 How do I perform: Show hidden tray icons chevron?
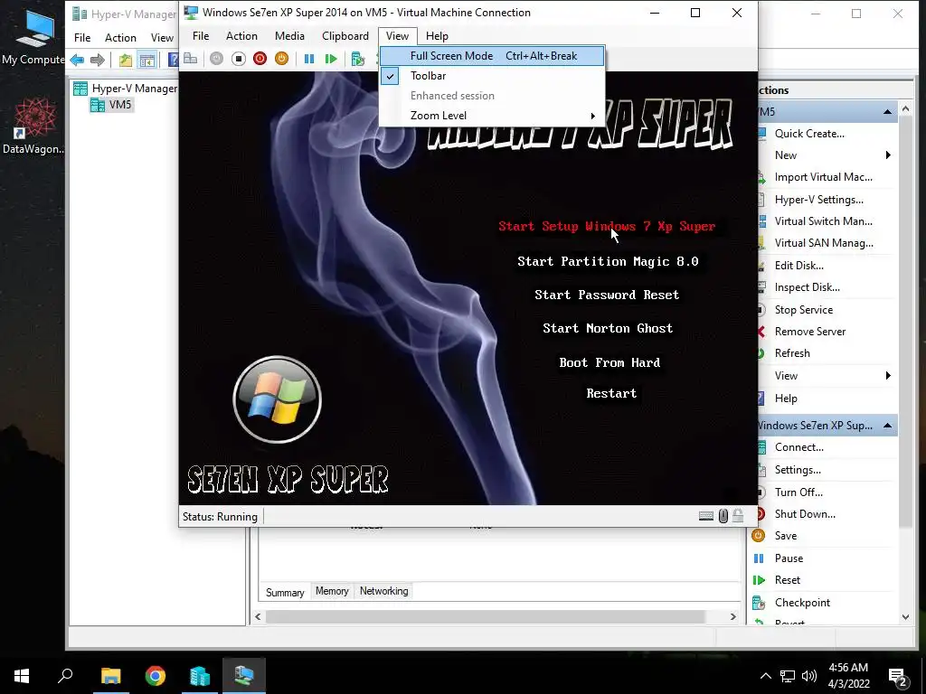[x=765, y=676]
